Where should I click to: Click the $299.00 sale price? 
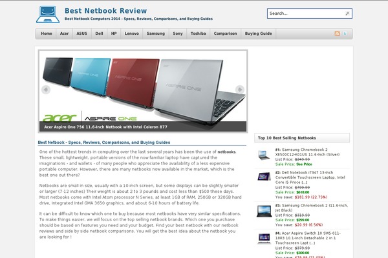[303, 220]
